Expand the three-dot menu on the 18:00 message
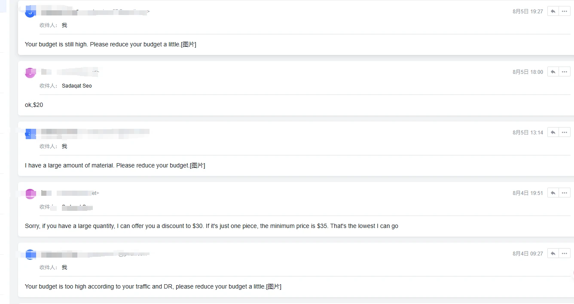The width and height of the screenshot is (574, 304). [x=565, y=72]
